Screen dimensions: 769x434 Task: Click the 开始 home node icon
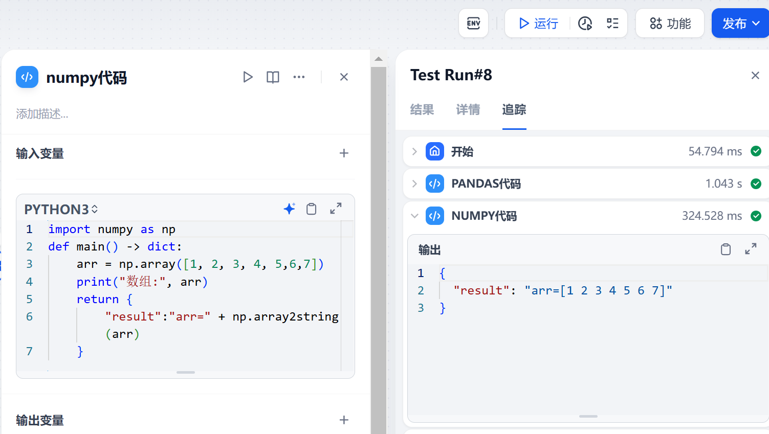pos(435,151)
